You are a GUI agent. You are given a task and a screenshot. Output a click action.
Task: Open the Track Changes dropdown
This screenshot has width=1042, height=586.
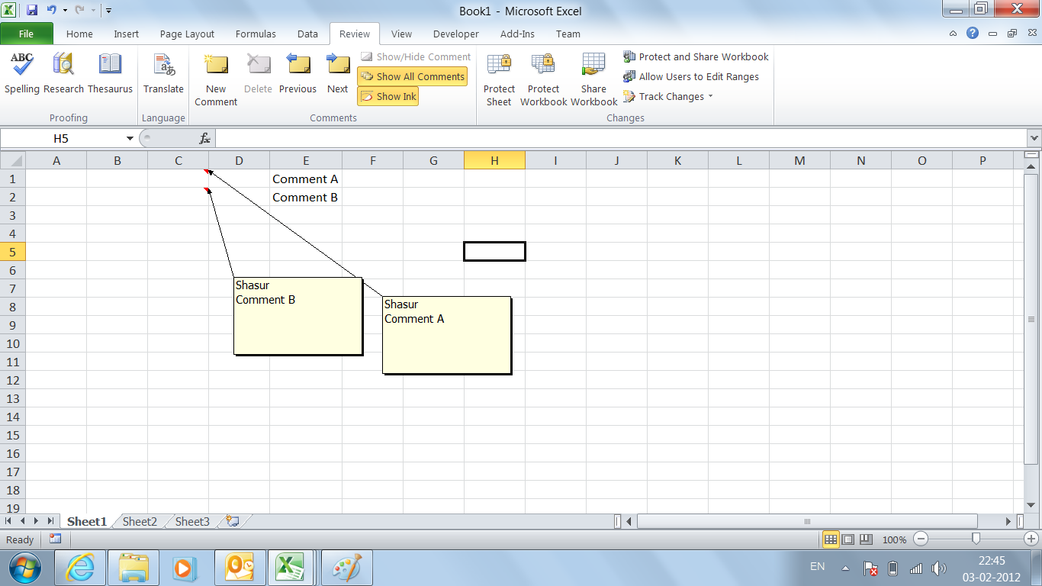(x=668, y=96)
